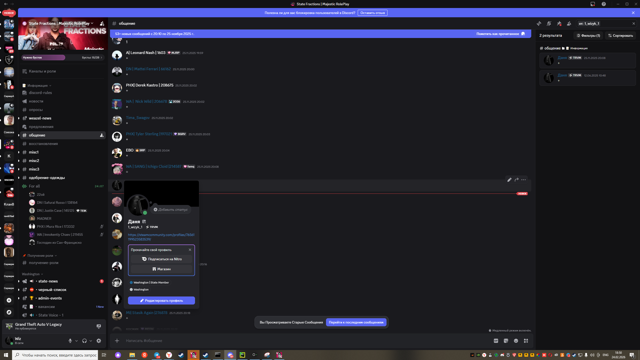Collapse the Информация category
The height and width of the screenshot is (360, 640).
37,85
